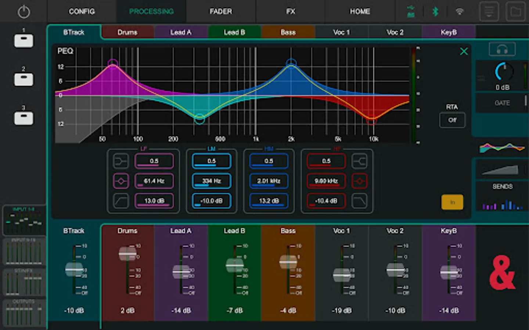Tap the power icon in the top bar

point(24,12)
